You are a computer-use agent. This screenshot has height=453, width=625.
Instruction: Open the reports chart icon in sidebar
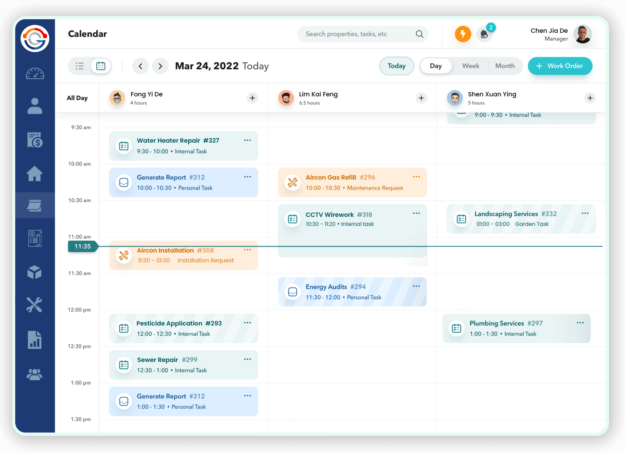[35, 339]
